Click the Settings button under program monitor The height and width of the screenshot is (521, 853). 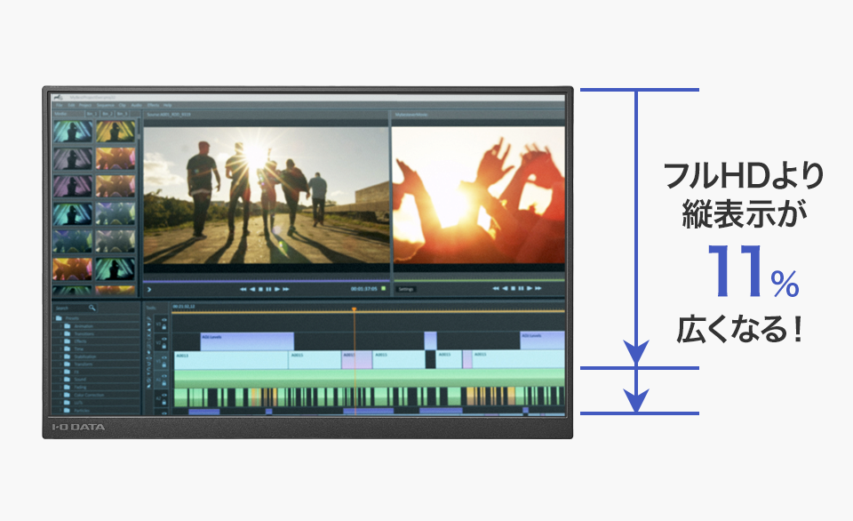406,289
